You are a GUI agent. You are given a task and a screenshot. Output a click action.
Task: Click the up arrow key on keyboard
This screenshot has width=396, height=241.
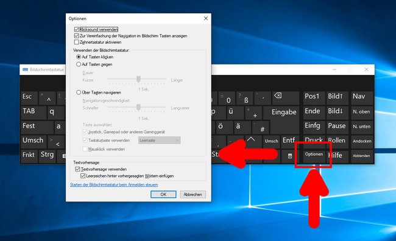pyautogui.click(x=251, y=141)
